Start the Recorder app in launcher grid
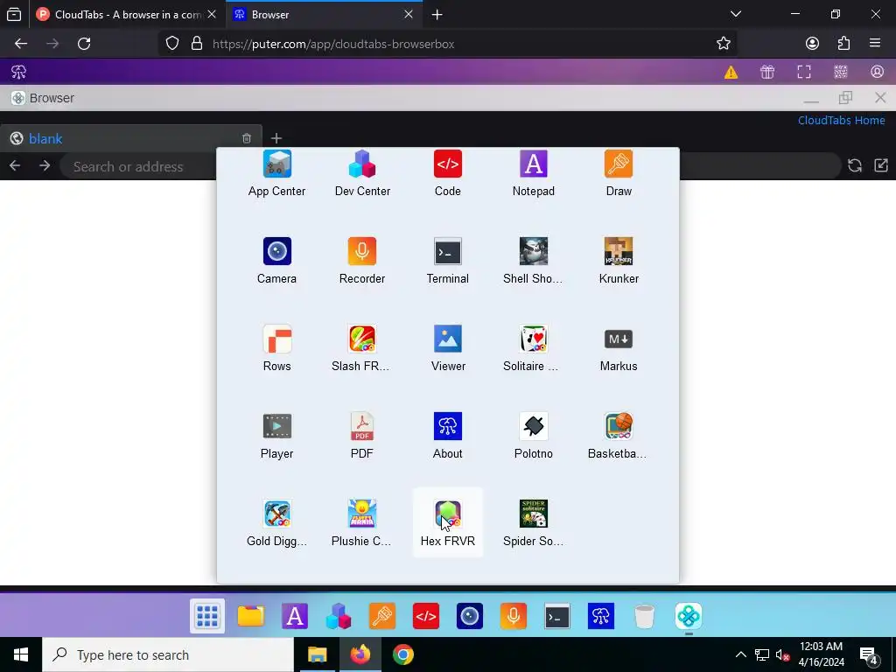 point(362,261)
